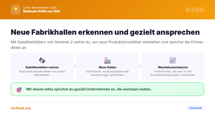The width and height of the screenshot is (215, 113).
Task: Click the description "Analysiere aktuelle Bilder von neuen Fabrikhallen."
Action: coord(42,73)
